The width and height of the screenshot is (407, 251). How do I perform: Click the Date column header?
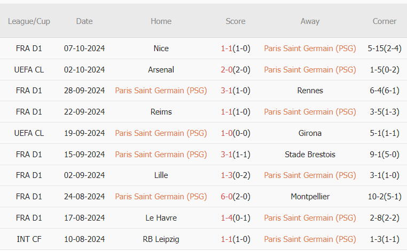[x=84, y=21]
